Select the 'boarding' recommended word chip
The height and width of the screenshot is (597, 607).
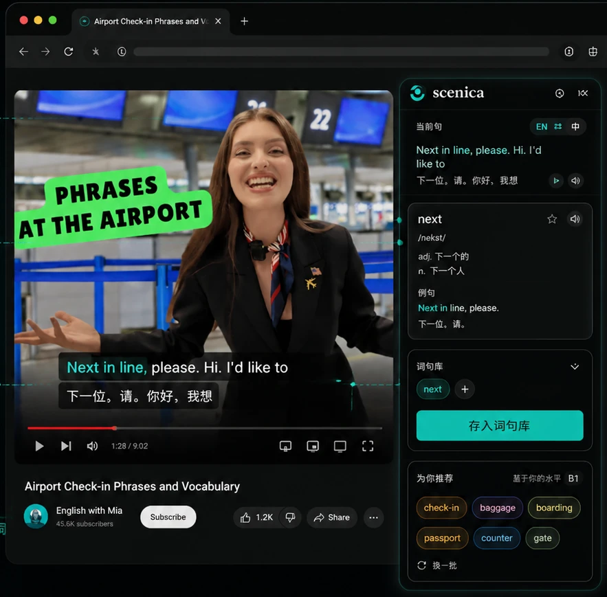[x=554, y=508]
